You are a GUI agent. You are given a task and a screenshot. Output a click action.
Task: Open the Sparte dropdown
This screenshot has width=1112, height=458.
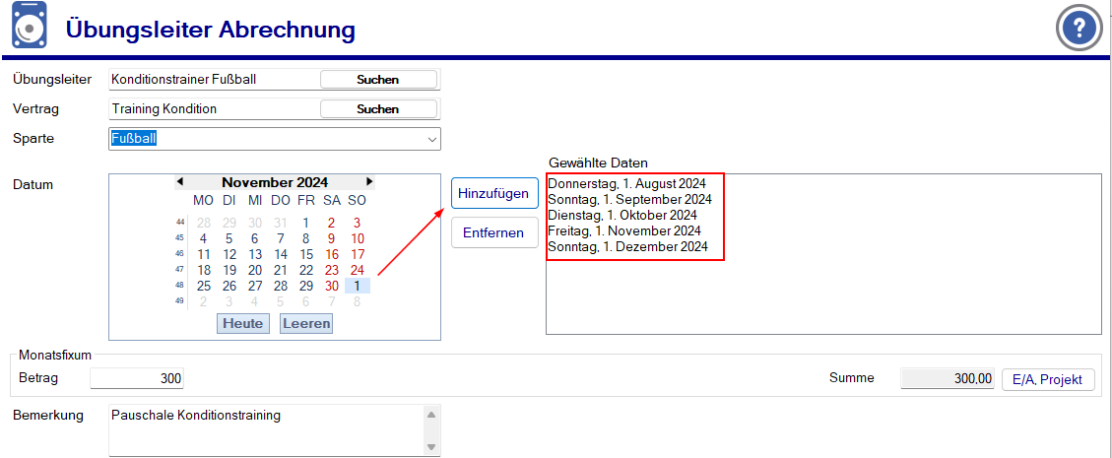point(431,139)
